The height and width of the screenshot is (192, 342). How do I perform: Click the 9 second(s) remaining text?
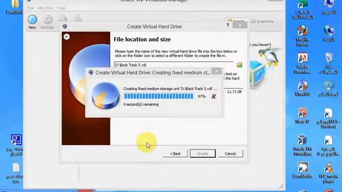coord(141,105)
